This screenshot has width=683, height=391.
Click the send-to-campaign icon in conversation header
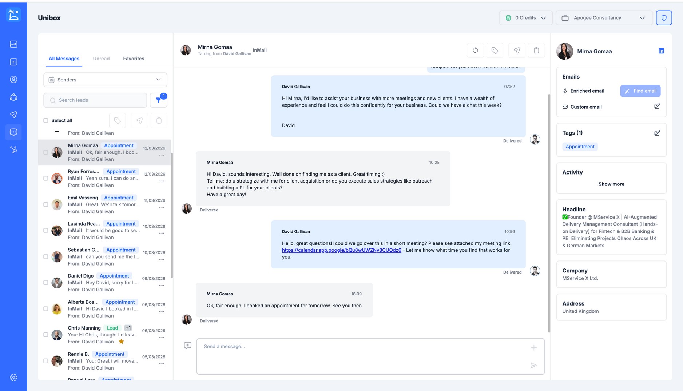(517, 51)
